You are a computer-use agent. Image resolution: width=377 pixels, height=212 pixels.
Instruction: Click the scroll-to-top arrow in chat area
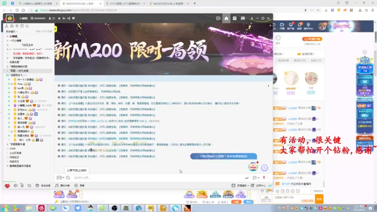(268, 86)
